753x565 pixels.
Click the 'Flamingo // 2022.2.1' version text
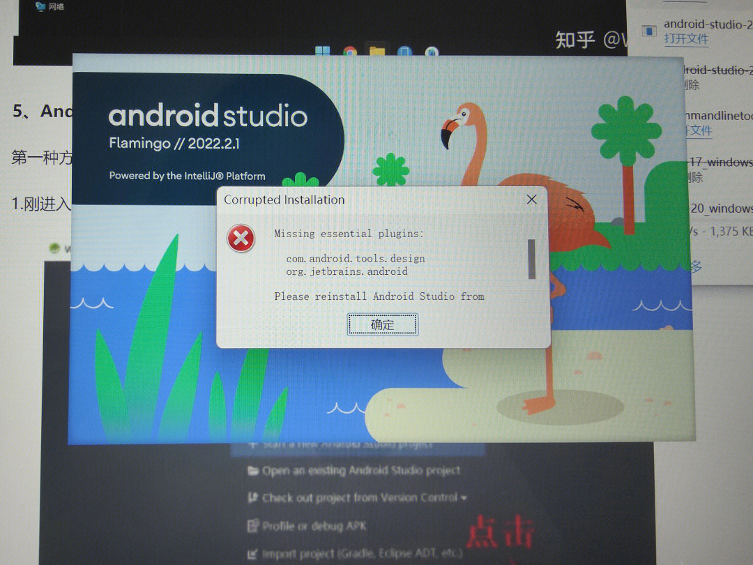[x=174, y=143]
